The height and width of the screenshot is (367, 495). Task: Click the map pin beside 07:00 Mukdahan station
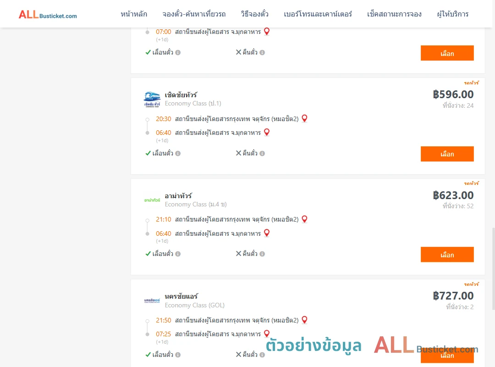point(267,31)
